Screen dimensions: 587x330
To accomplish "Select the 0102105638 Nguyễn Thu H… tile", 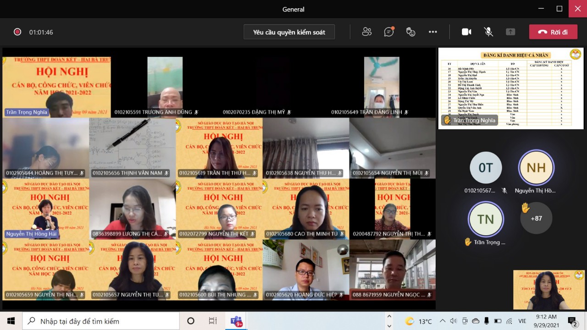I will 306,148.
